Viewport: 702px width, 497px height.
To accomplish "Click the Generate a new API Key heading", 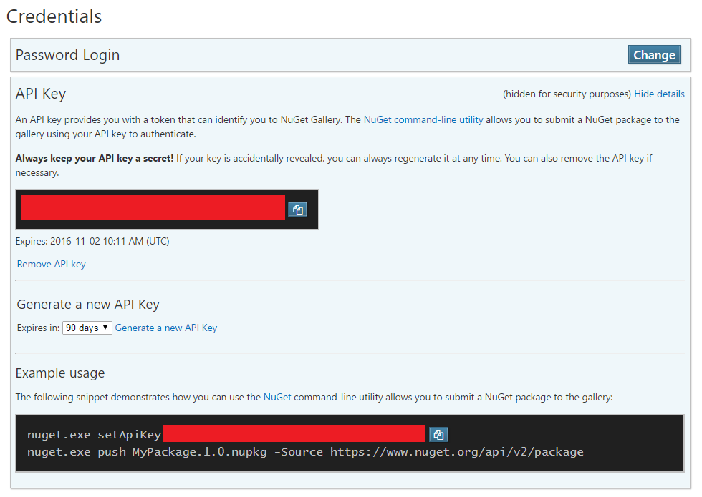I will click(x=88, y=305).
